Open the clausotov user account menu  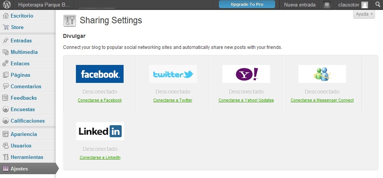[x=353, y=5]
